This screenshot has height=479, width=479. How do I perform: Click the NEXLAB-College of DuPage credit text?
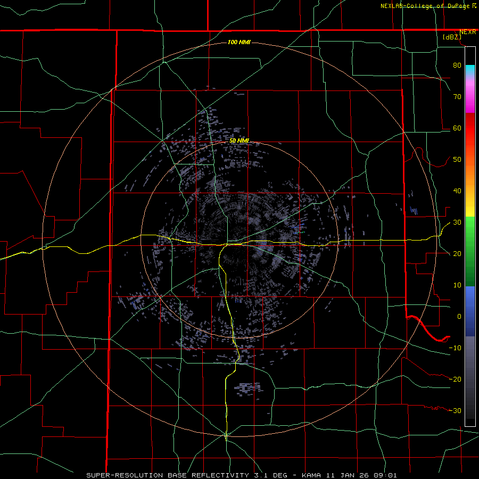(x=426, y=6)
